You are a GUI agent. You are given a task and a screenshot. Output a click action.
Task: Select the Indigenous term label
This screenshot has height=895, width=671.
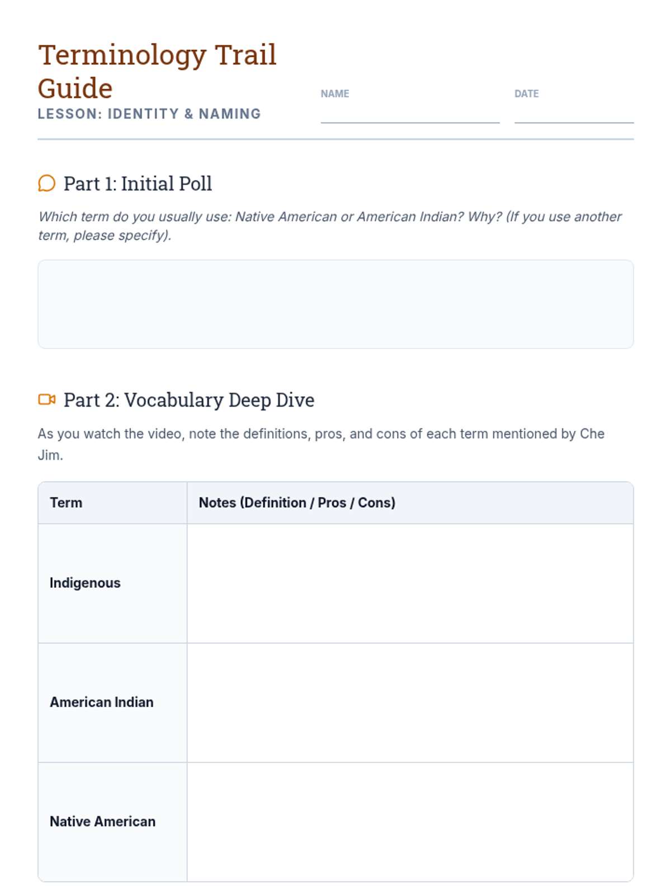[85, 583]
